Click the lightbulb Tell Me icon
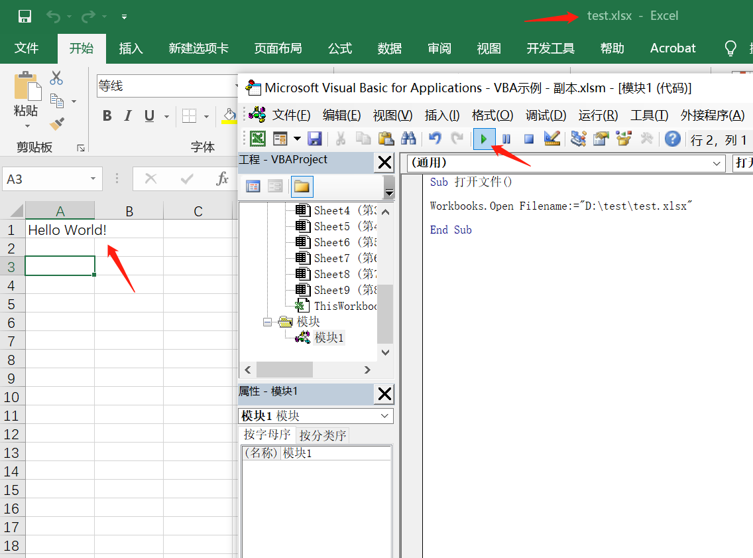This screenshot has height=558, width=753. tap(730, 48)
